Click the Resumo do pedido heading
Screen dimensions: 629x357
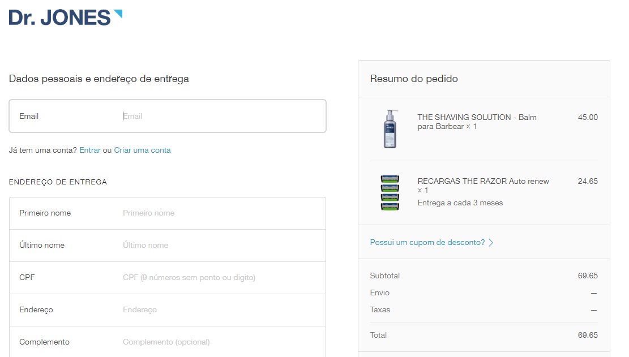pos(414,79)
